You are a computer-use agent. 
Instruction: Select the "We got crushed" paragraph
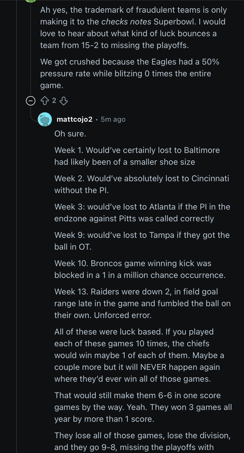click(130, 74)
